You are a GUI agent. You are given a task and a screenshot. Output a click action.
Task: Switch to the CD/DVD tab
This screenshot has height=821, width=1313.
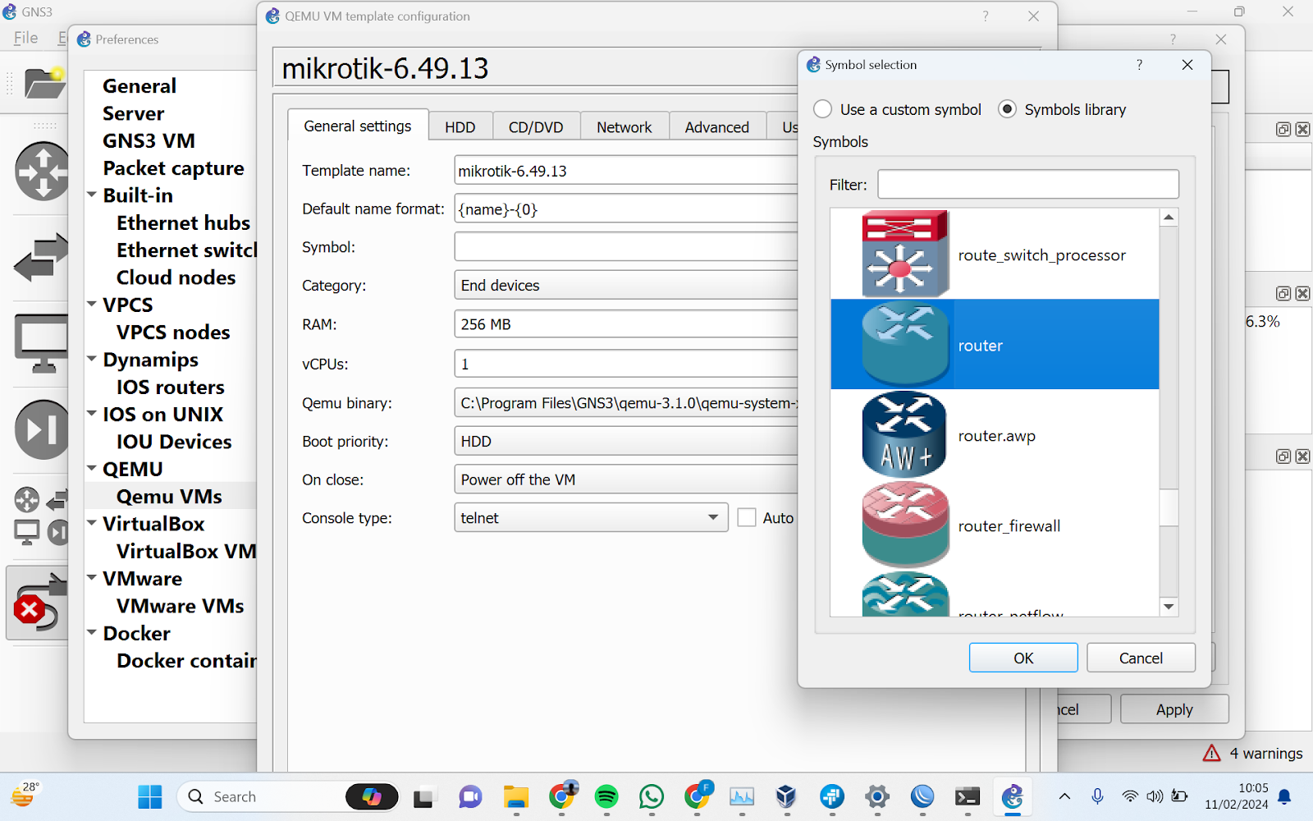coord(536,127)
